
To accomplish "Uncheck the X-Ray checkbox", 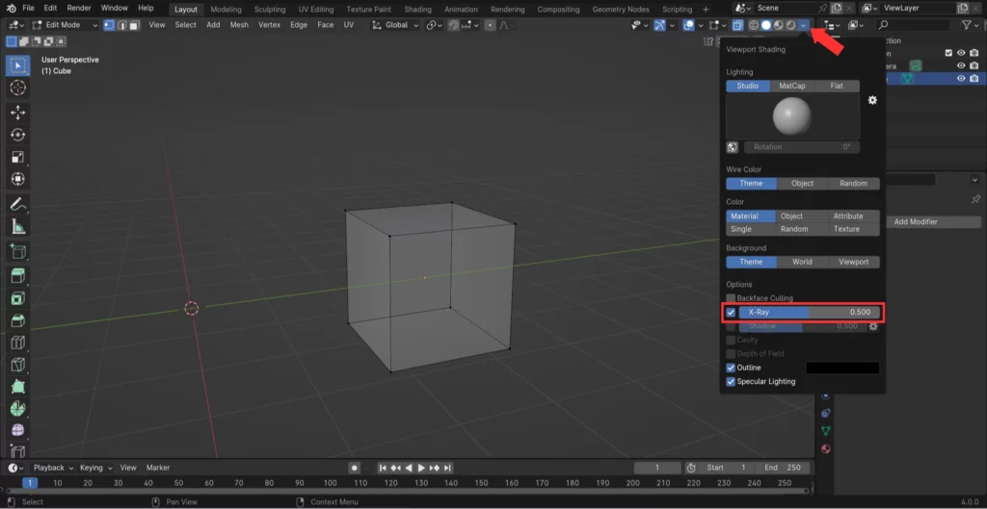I will click(x=731, y=313).
